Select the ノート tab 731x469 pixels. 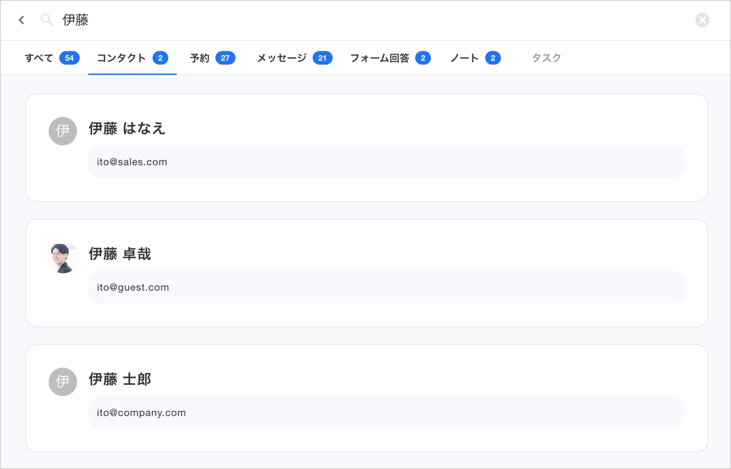click(464, 58)
